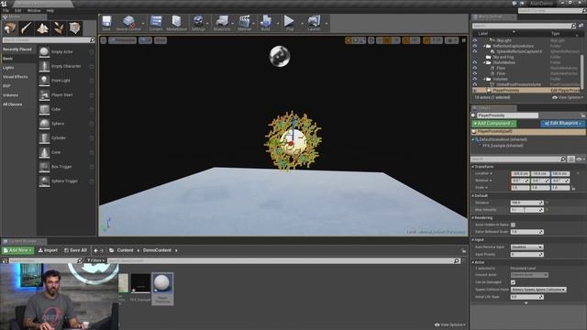The height and width of the screenshot is (330, 587).
Task: Select the Landscape mode icon
Action: (42, 28)
